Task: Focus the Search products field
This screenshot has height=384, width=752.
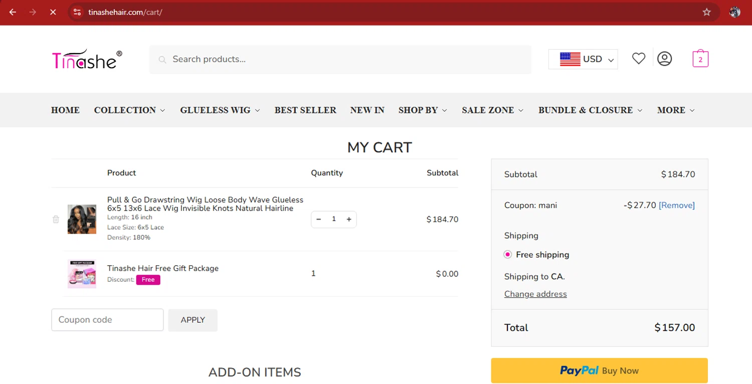Action: [340, 59]
